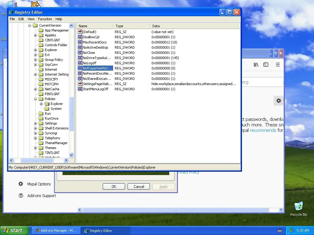Screen dimensions: 314x235
Task: Select the RunOnce key folder icon
Action: 41,118
